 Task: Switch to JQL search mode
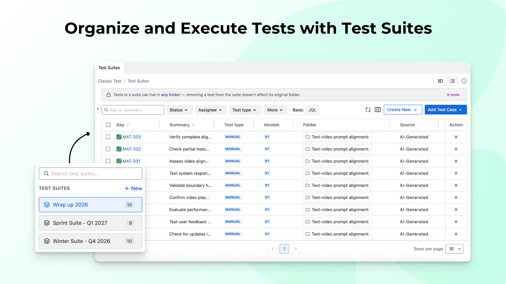click(x=312, y=110)
